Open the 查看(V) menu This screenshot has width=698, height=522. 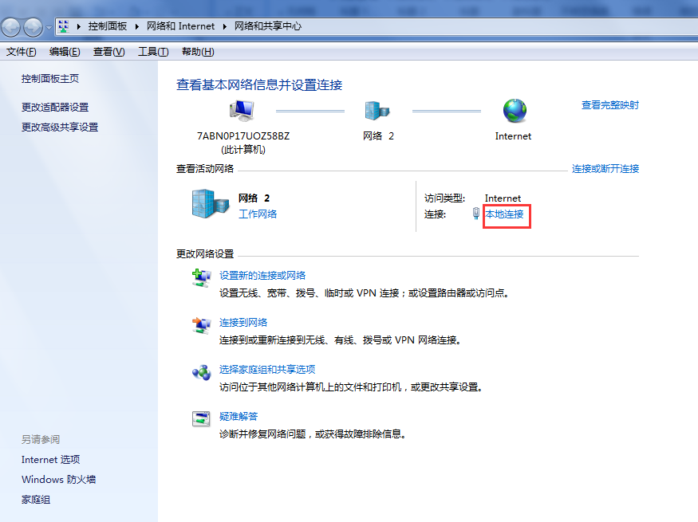coord(108,52)
